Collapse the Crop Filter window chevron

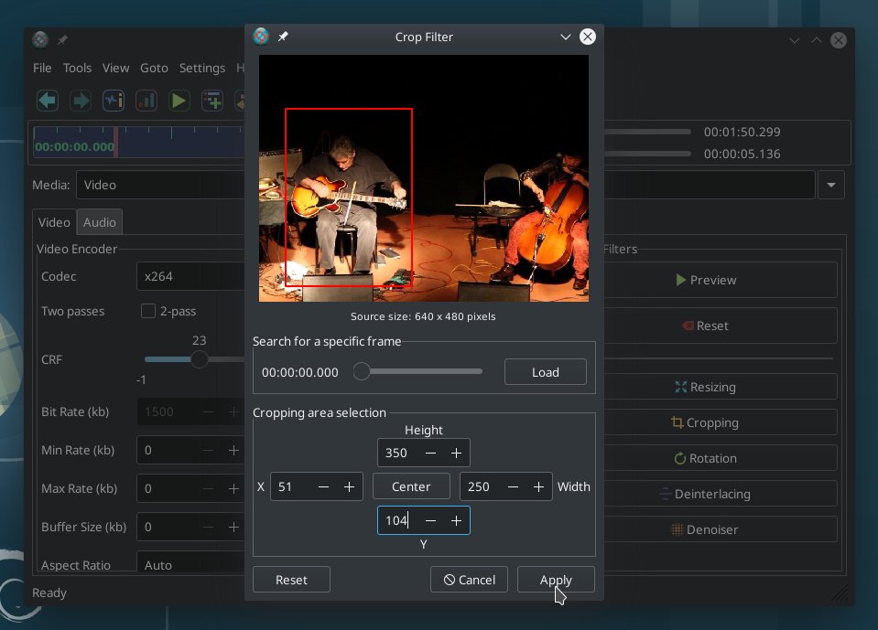pos(566,37)
